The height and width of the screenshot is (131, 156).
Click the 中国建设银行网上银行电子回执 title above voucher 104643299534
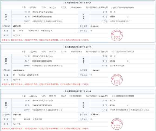click(78, 3)
